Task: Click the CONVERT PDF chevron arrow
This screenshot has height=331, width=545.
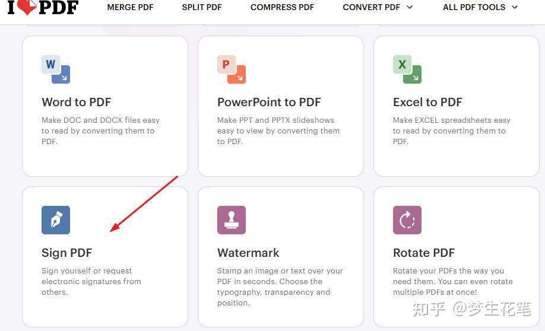Action: (x=409, y=7)
